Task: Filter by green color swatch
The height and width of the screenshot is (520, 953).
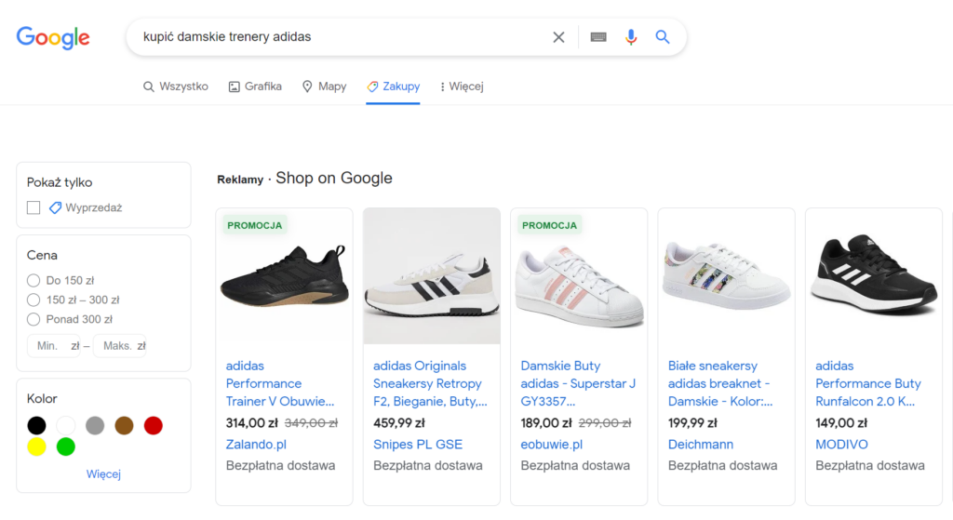Action: [66, 447]
